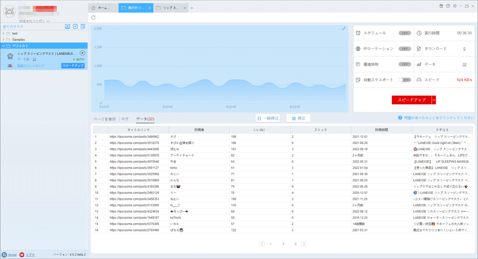
Task: Click the blue question mark help icon
Action: point(400,117)
